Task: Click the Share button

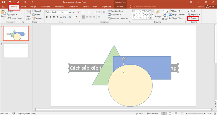Action: coord(210,7)
